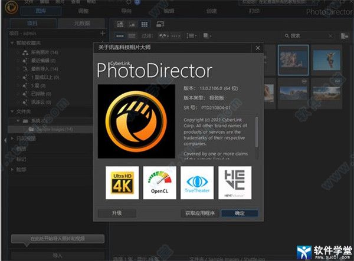Collapse the 文件夹 section

coord(12,111)
